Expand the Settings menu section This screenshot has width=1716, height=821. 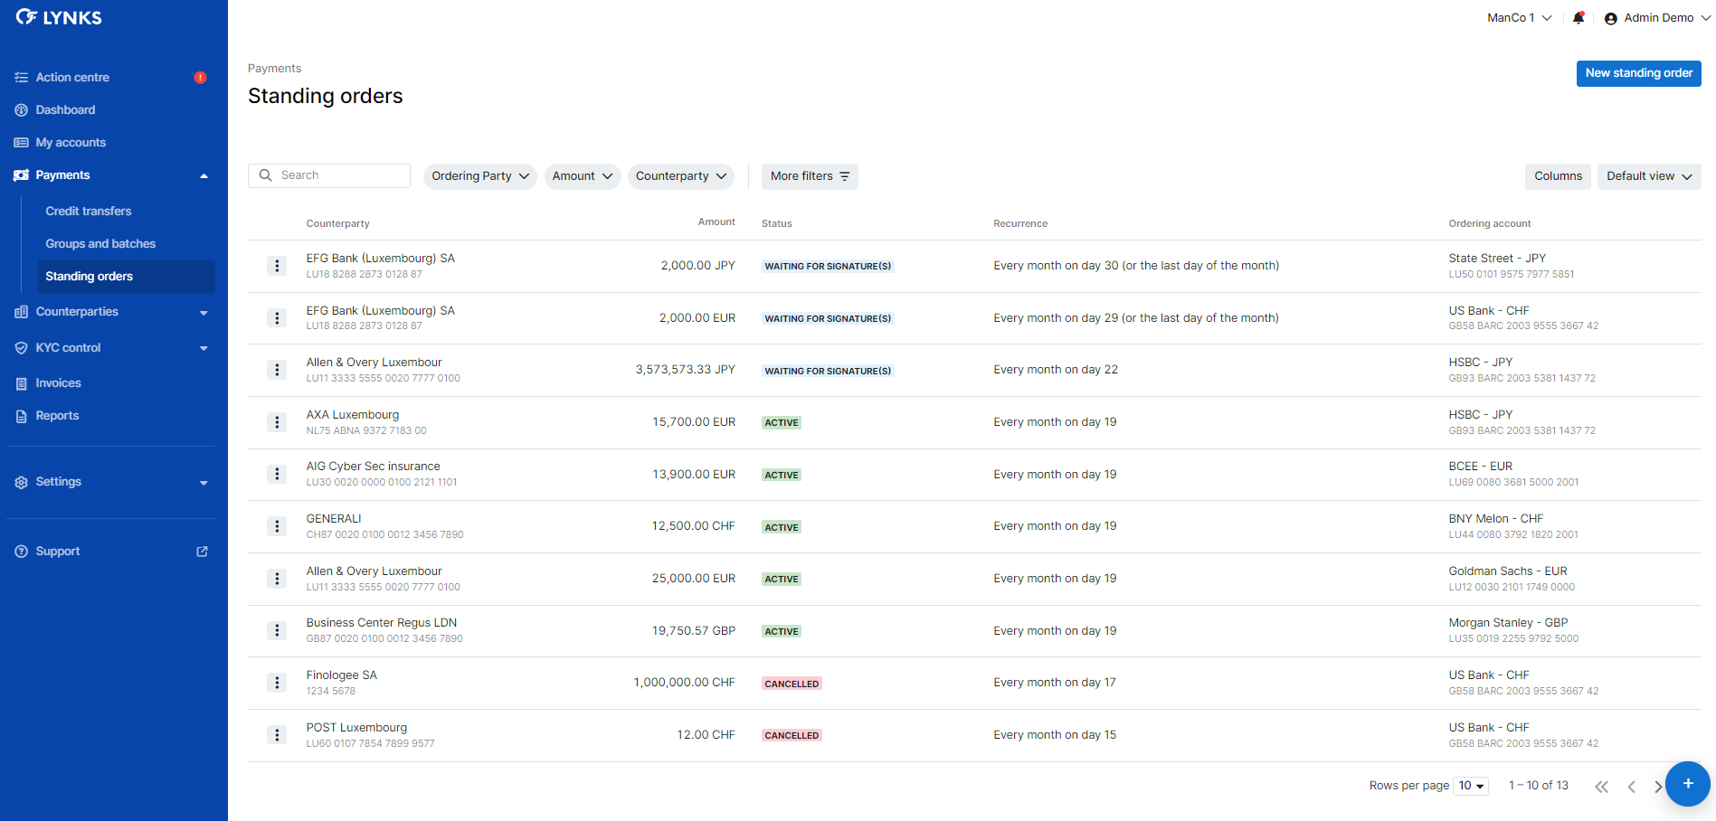(x=204, y=483)
